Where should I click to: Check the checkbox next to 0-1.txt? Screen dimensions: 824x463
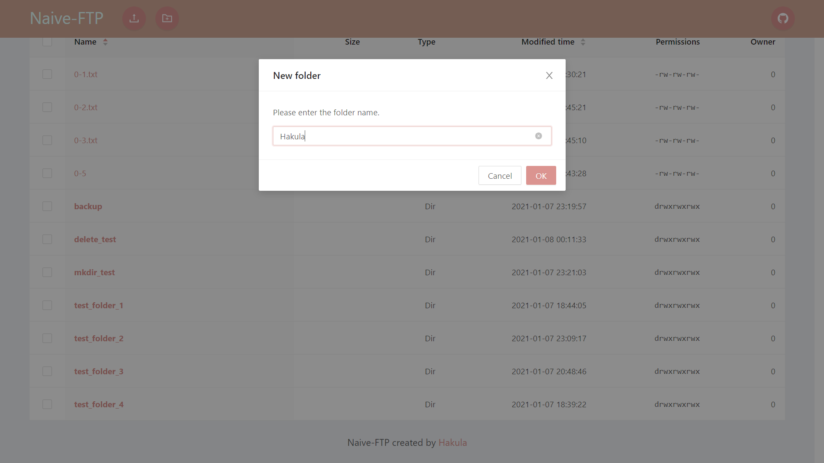point(47,74)
